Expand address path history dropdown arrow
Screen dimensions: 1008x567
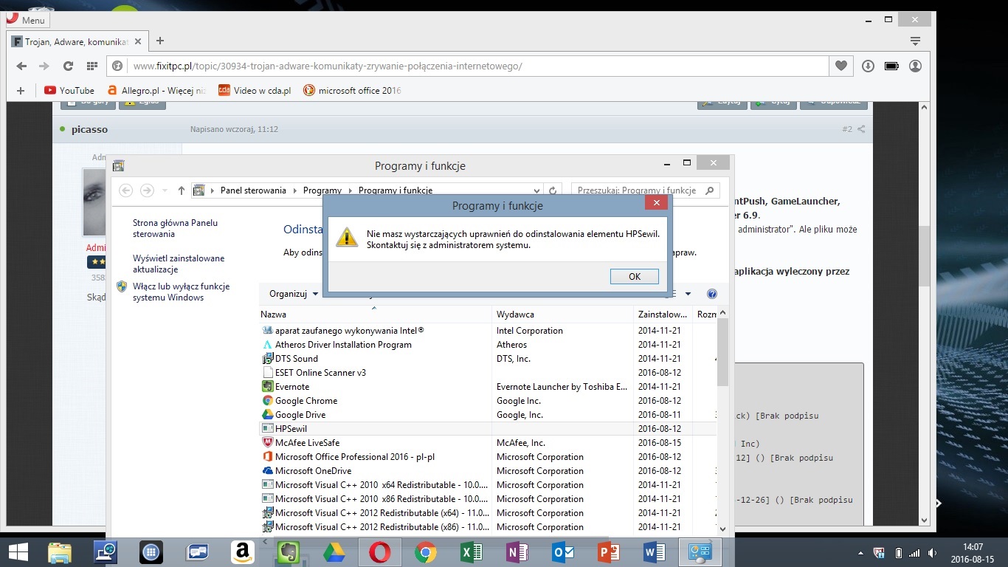(x=536, y=190)
